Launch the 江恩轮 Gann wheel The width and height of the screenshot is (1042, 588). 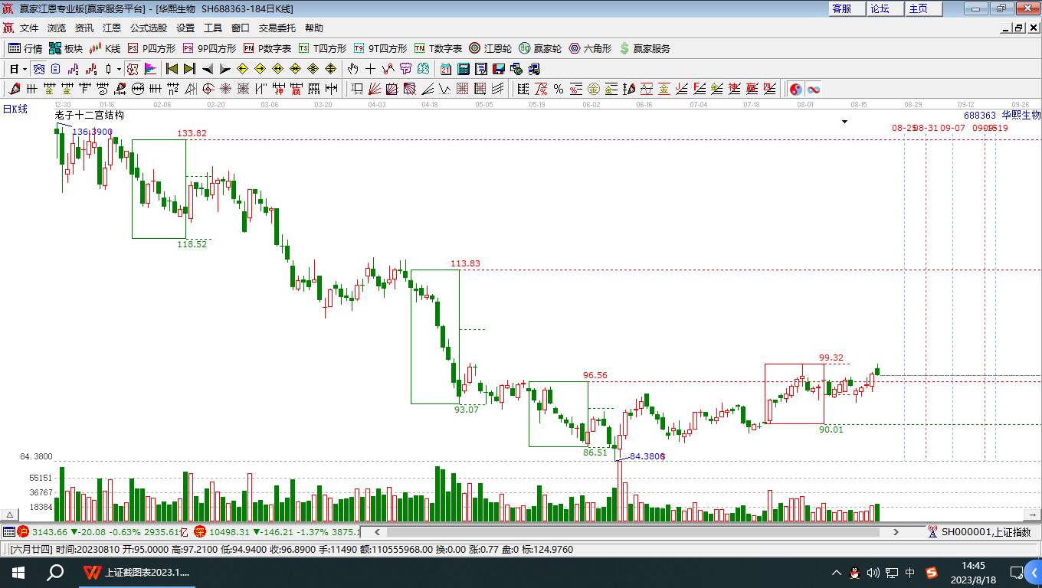[490, 48]
